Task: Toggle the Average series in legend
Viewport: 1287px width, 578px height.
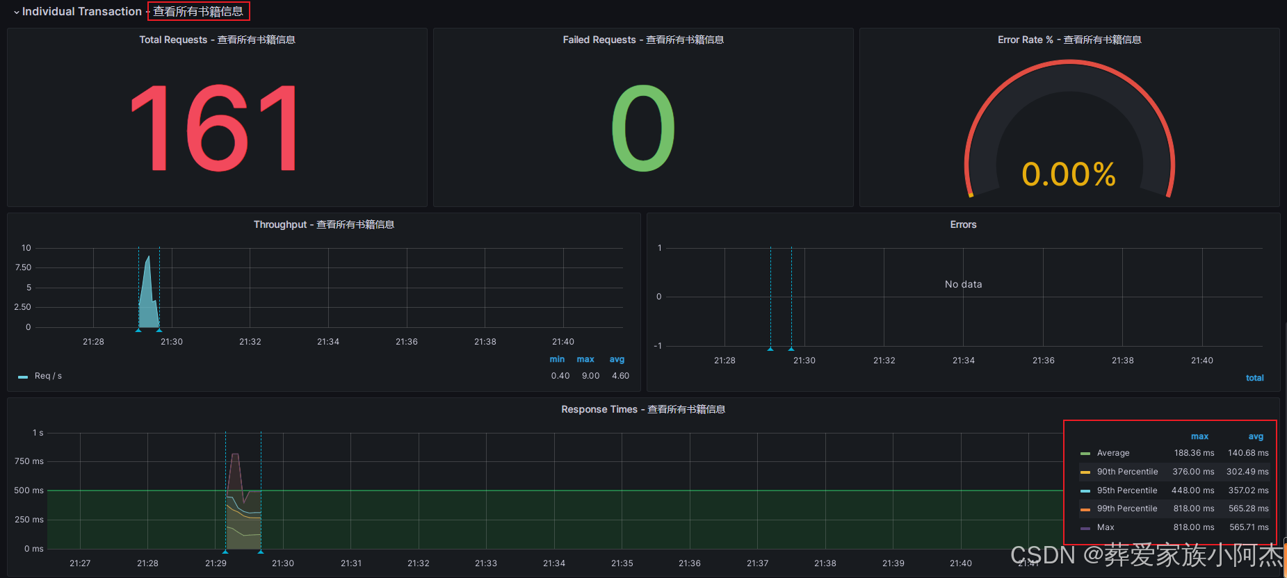Action: (1113, 453)
